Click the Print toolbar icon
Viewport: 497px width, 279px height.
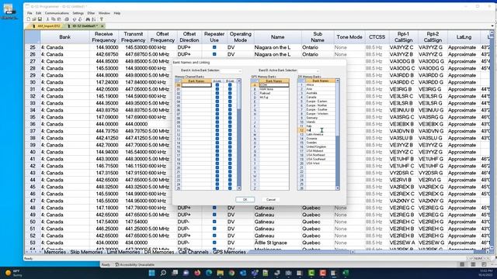[67, 19]
